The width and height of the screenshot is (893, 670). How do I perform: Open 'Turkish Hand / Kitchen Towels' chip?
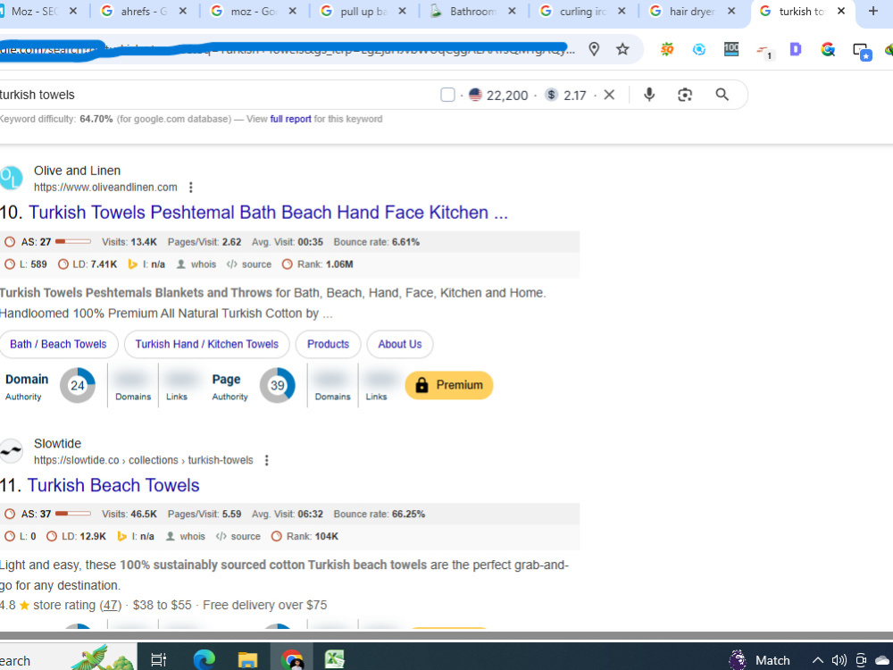click(x=207, y=344)
